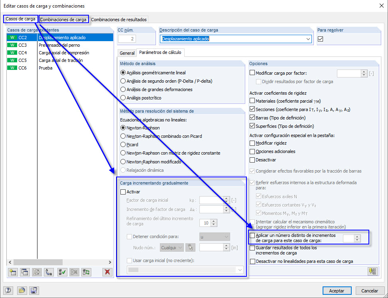
Task: Click right arrow of load case list scrollbar
Action: 110,262
